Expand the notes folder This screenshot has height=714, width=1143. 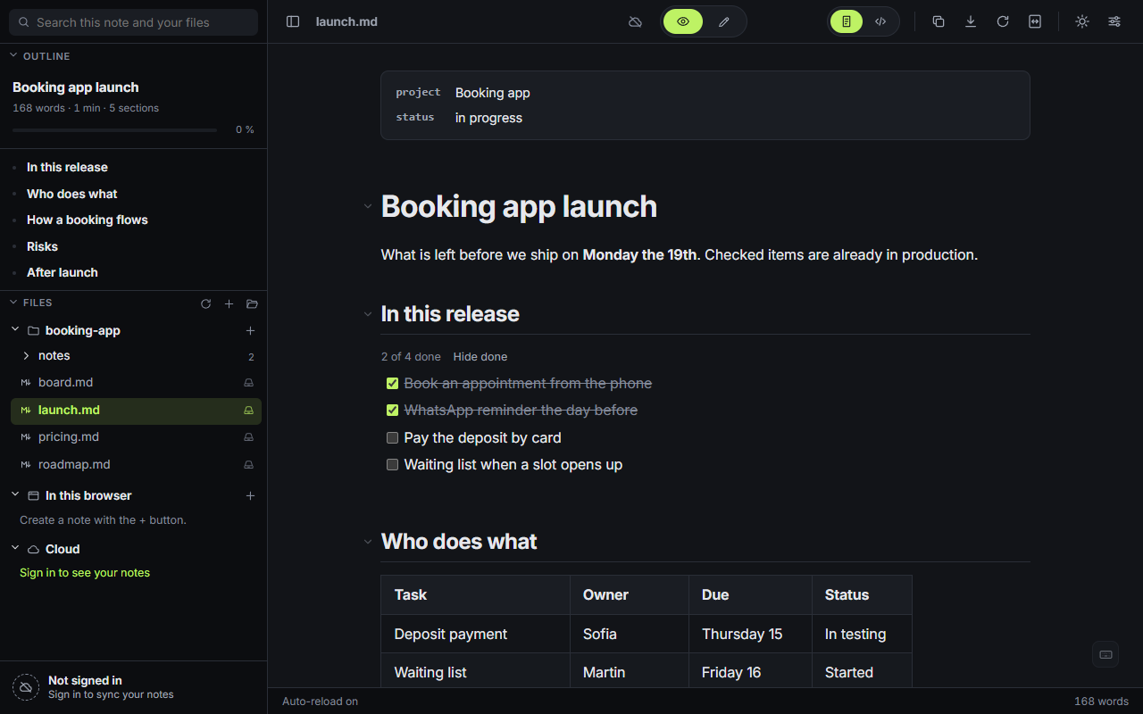point(26,355)
